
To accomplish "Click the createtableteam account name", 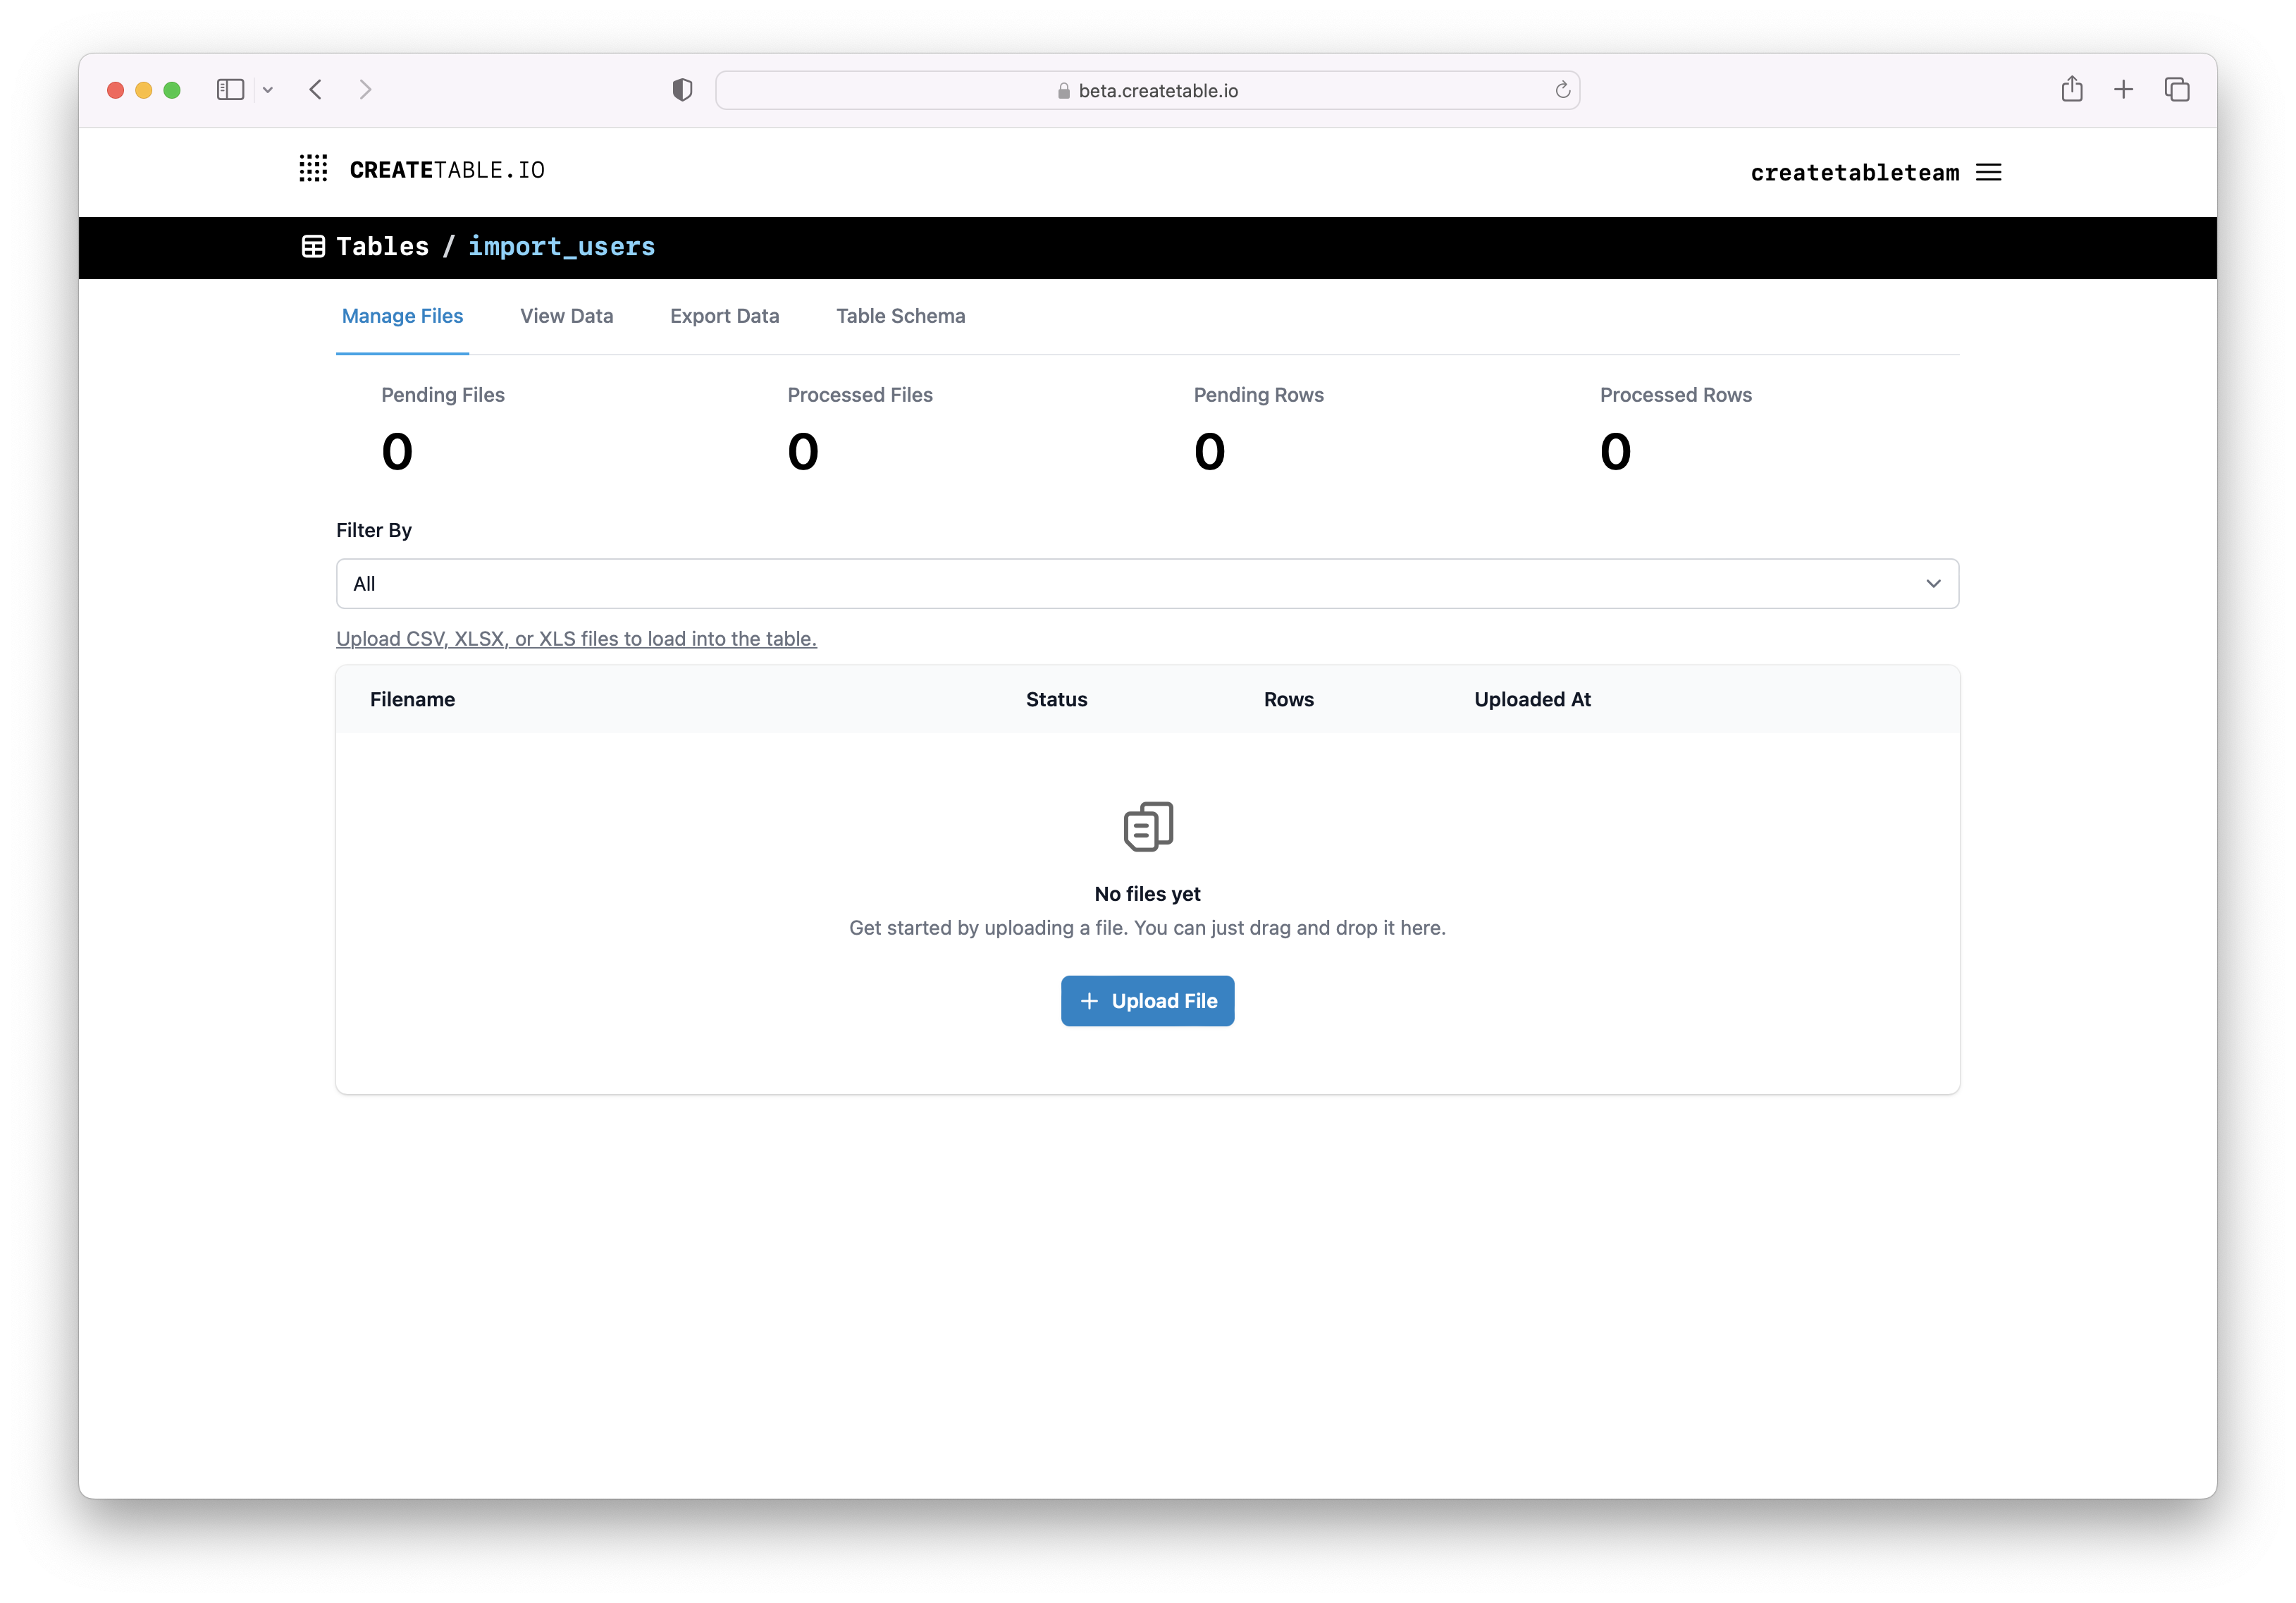I will tap(1854, 172).
